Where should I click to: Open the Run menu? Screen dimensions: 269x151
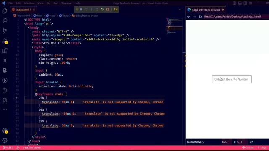[56, 3]
